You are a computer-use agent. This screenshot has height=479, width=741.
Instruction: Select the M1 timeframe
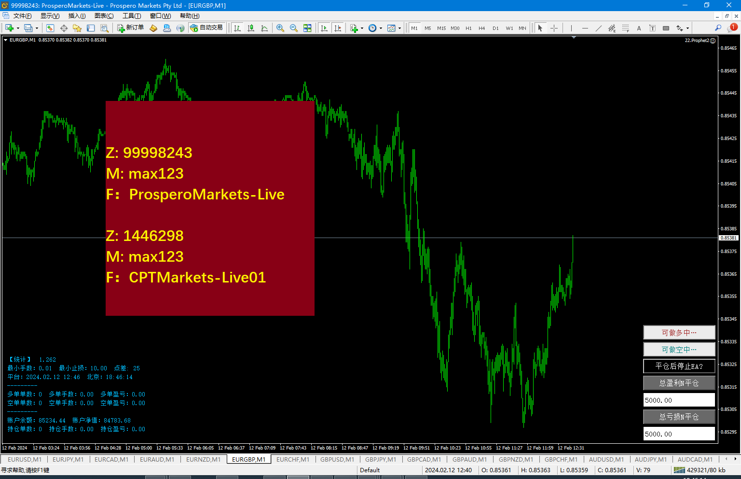[414, 28]
